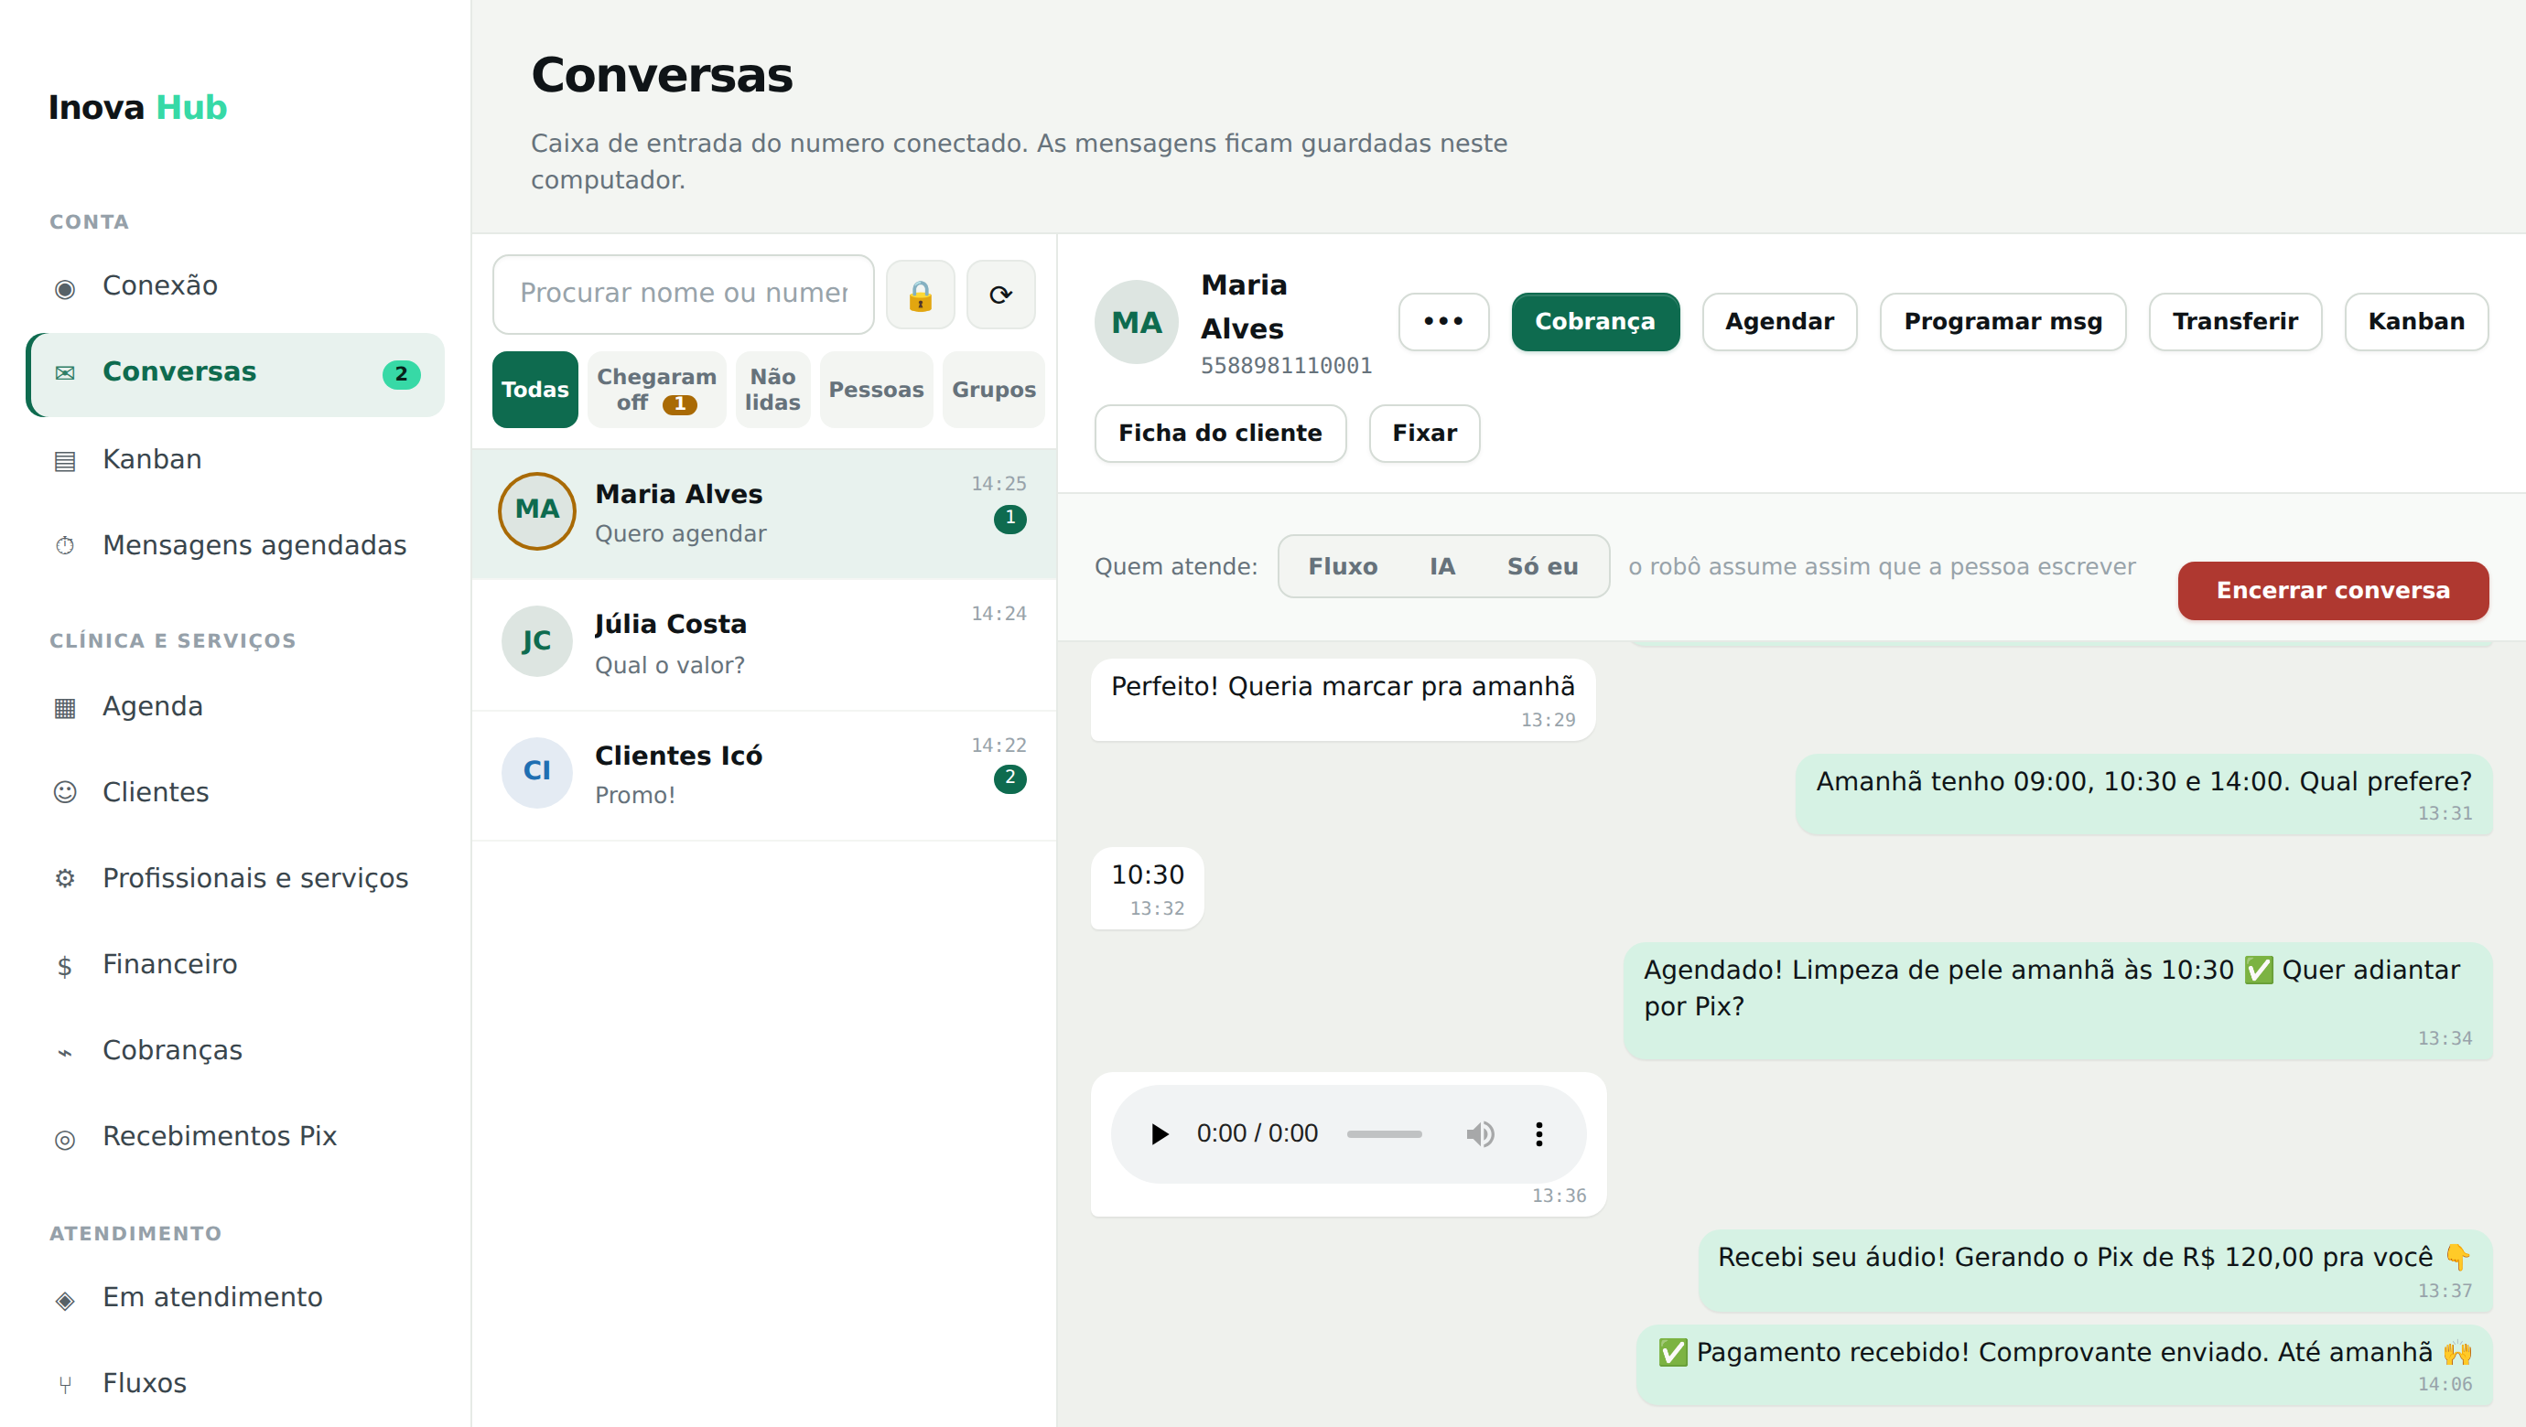Image resolution: width=2526 pixels, height=1427 pixels.
Task: Click the Encerrar conversa button
Action: click(x=2332, y=590)
